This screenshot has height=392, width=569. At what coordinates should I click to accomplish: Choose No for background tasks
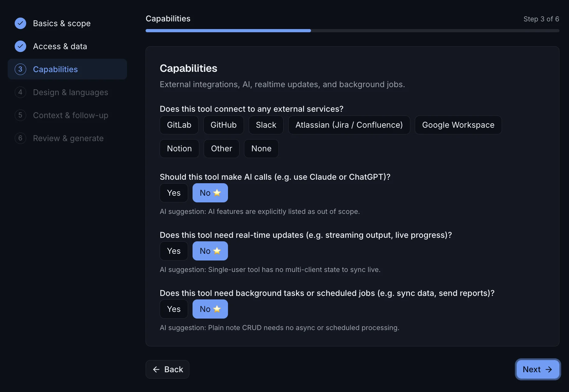[210, 309]
